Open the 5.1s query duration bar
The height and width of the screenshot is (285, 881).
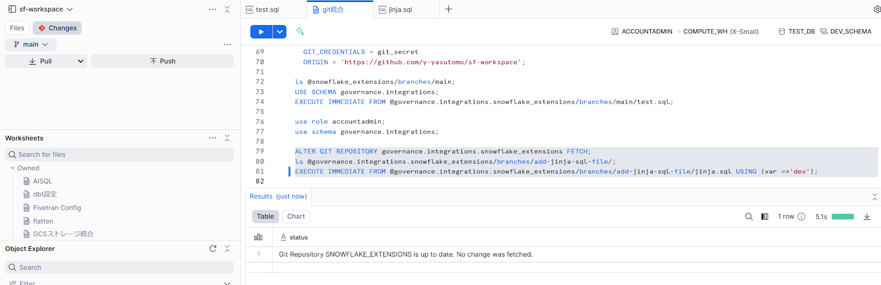click(843, 217)
